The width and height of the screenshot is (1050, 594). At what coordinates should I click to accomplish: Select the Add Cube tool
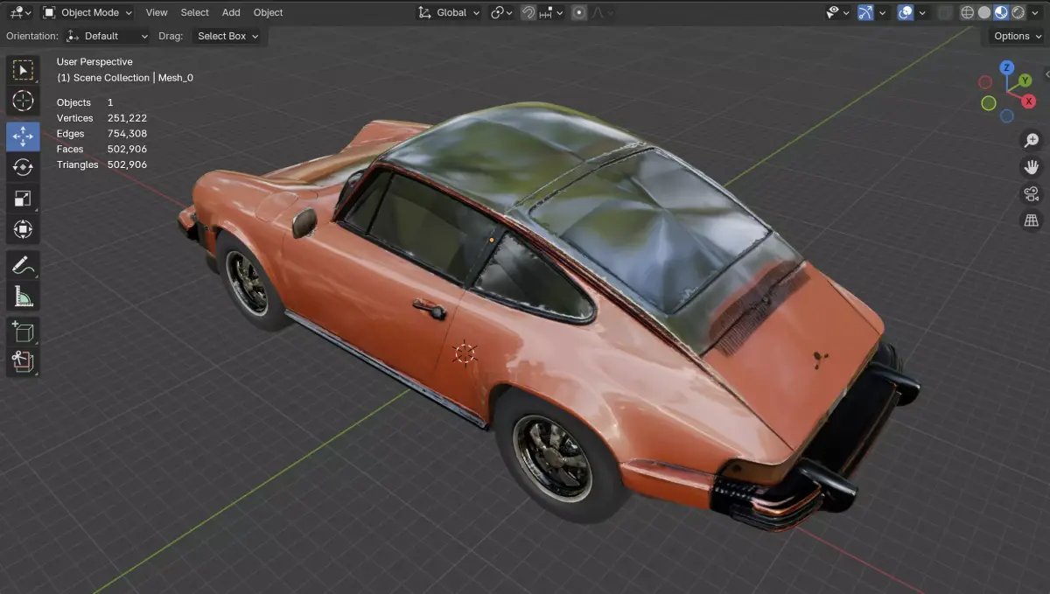click(x=23, y=332)
